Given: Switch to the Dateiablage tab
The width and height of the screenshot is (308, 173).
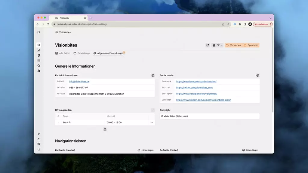Looking at the screenshot, I should [82, 53].
